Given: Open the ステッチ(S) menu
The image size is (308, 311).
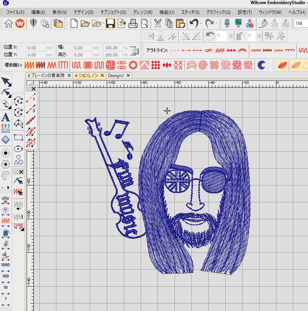Looking at the screenshot, I should [x=190, y=12].
